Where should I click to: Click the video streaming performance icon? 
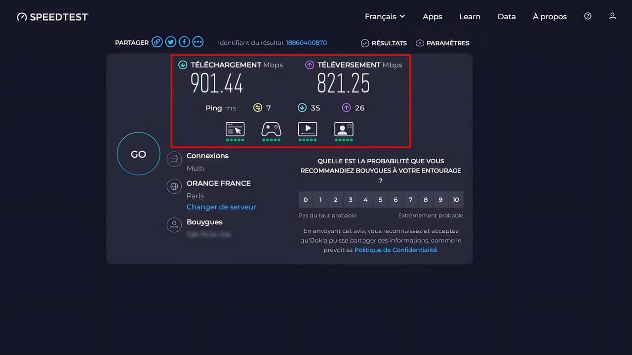pyautogui.click(x=308, y=129)
